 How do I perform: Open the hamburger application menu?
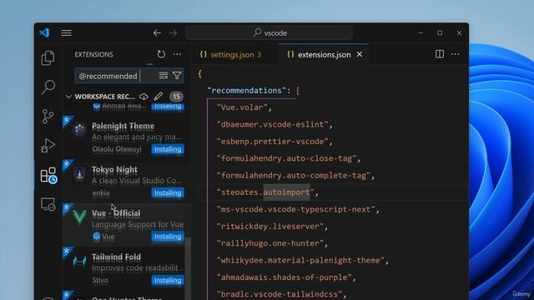coord(67,33)
